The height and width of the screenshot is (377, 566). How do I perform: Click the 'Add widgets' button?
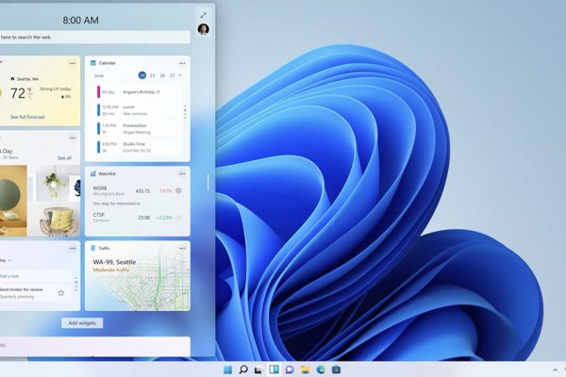coord(82,323)
